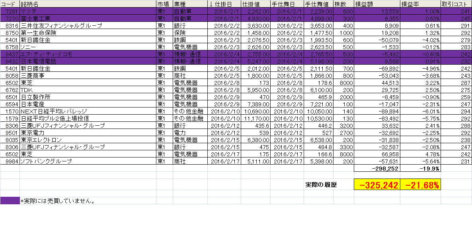Click exit price 446.2 cell
This screenshot has height=240, width=472.
[x=318, y=125]
